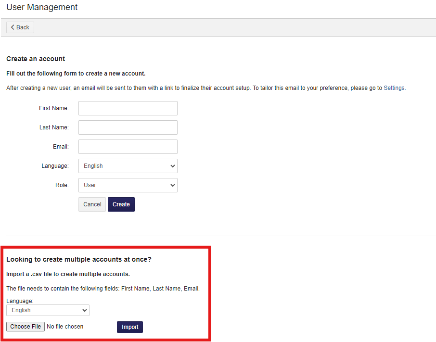The width and height of the screenshot is (436, 342).
Task: Click the Create button to submit the form
Action: click(x=121, y=204)
